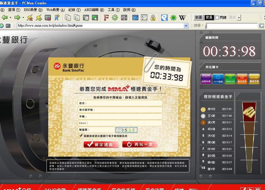Select the 背景 background color button
Screen dimensions: 265x190
[209, 17]
